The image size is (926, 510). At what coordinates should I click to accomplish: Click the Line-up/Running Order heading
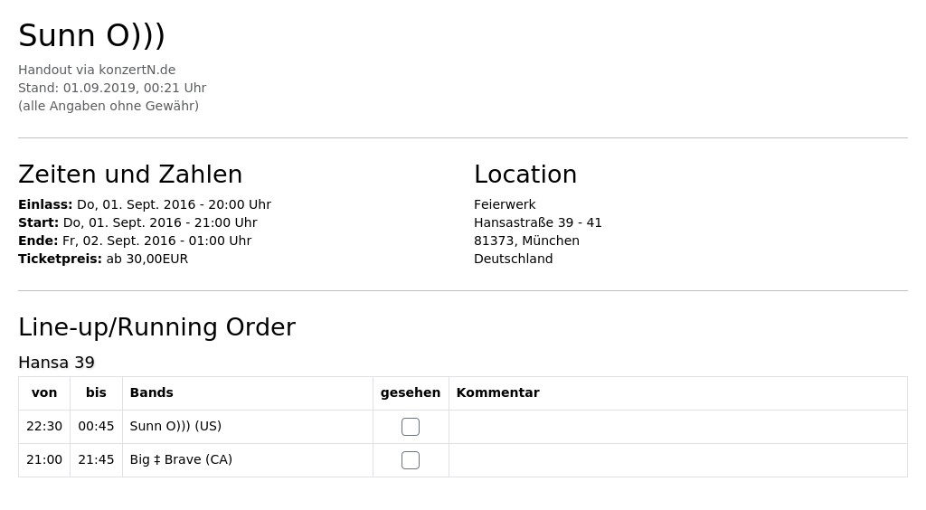click(x=157, y=327)
